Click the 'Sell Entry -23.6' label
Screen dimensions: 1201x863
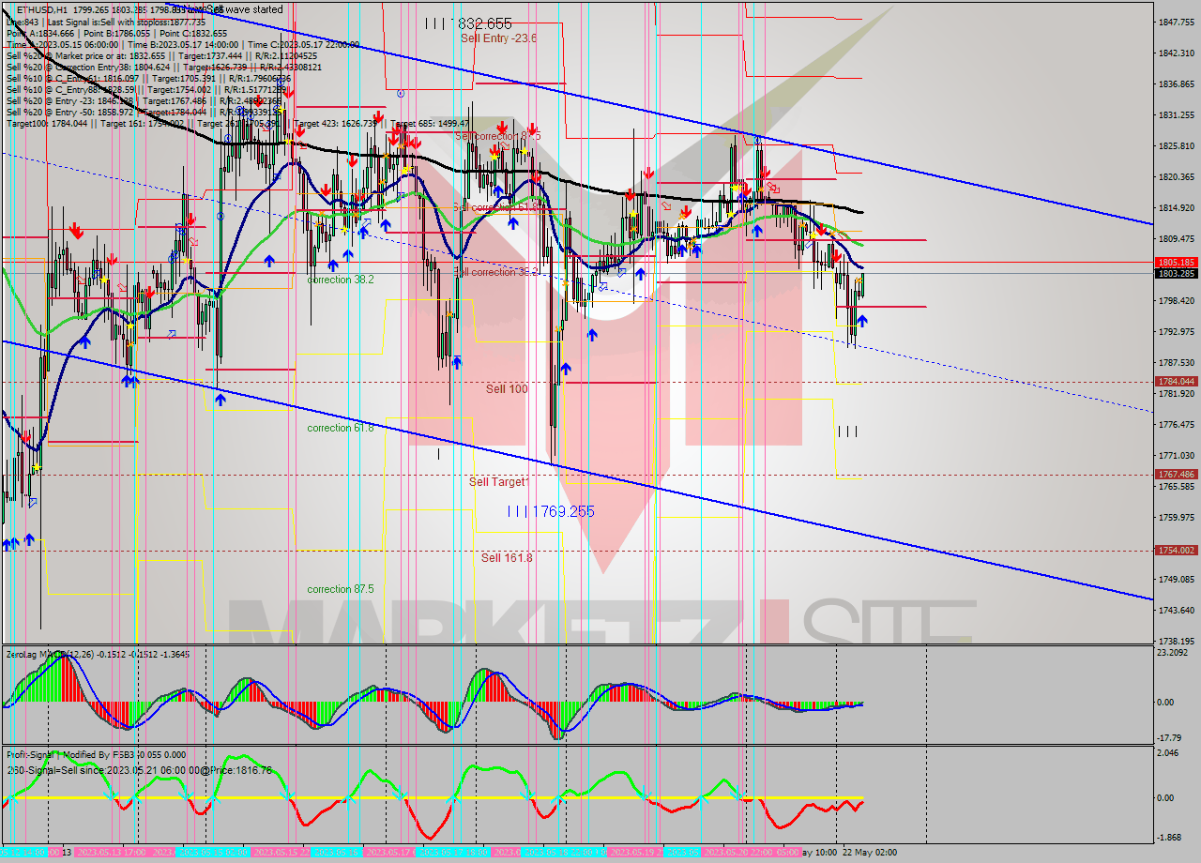(x=498, y=38)
